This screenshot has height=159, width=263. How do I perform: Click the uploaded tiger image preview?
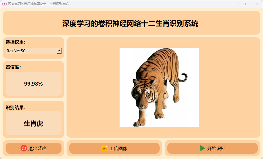tap(159, 87)
